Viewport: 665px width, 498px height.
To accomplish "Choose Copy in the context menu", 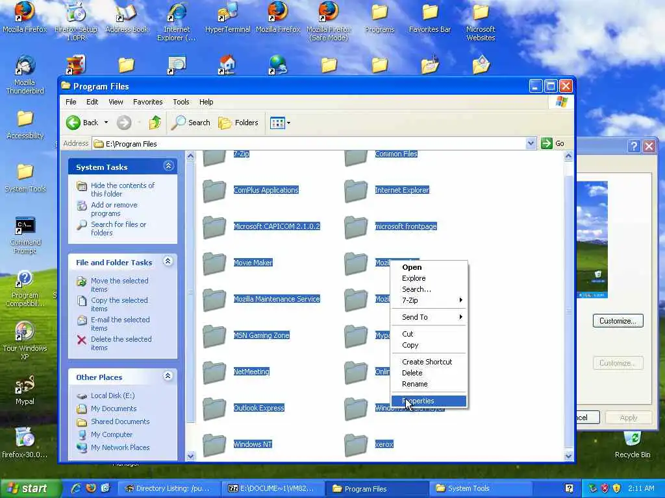I will 429,345.
